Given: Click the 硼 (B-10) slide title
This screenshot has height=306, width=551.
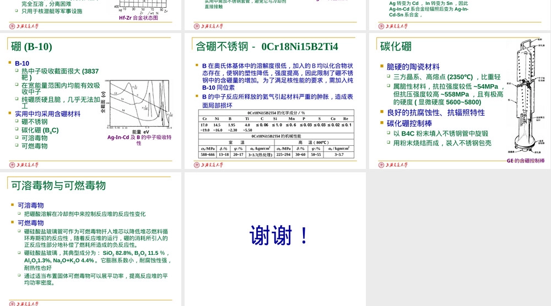Looking at the screenshot, I should coord(31,47).
